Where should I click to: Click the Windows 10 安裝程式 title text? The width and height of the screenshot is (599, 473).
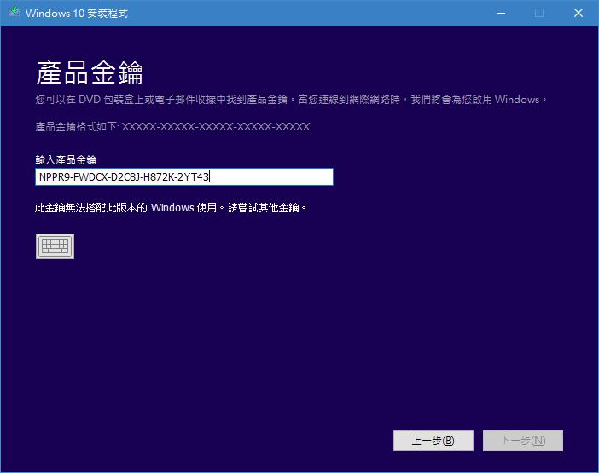click(x=77, y=14)
